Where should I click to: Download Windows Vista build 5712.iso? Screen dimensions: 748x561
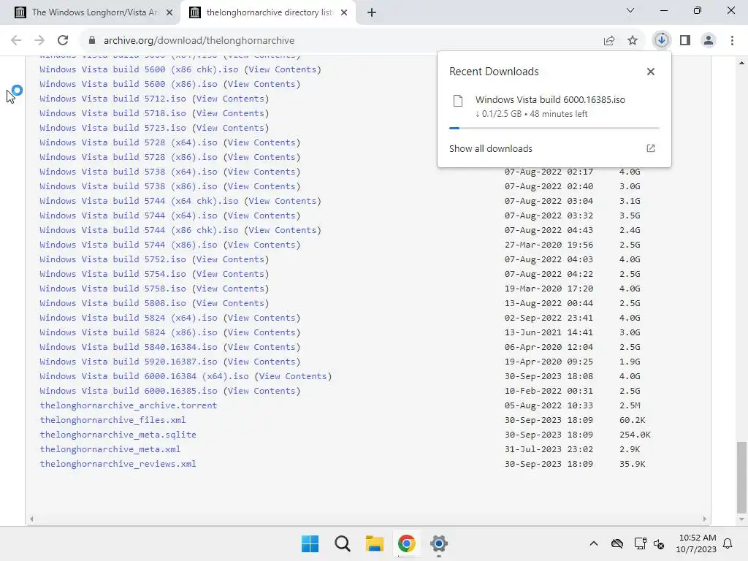tap(112, 99)
